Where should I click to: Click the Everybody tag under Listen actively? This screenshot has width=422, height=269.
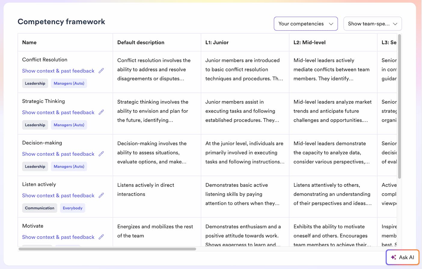72,208
